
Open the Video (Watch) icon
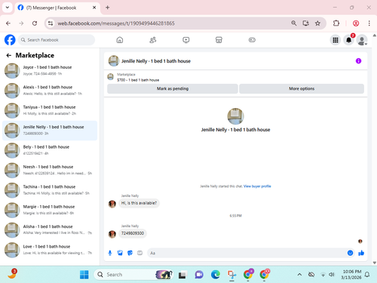186,40
